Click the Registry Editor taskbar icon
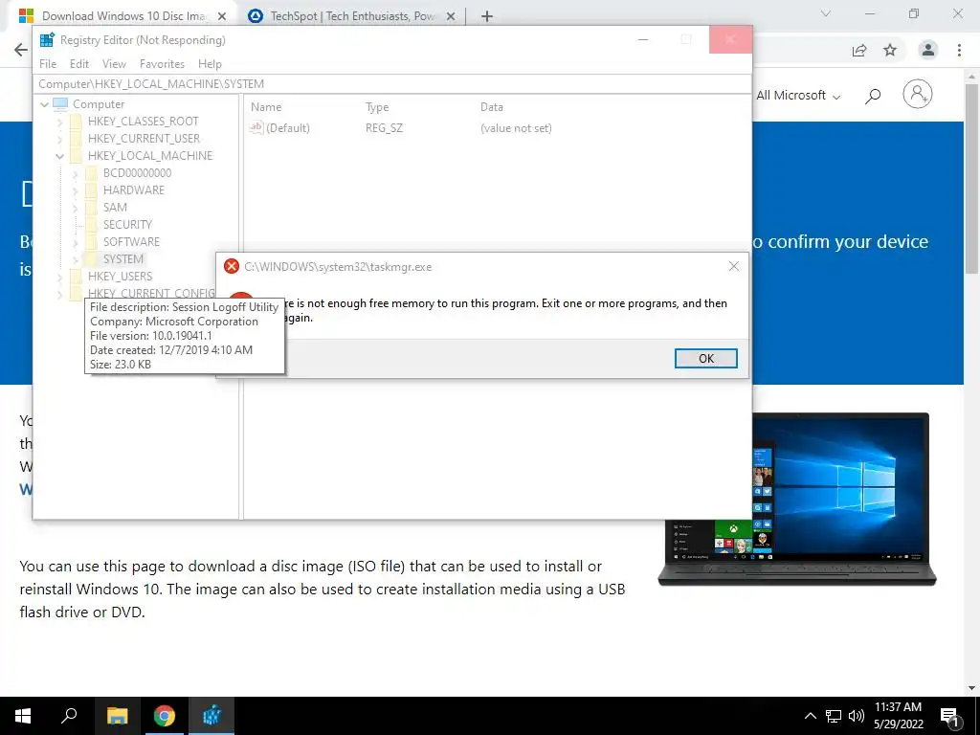This screenshot has height=735, width=980. [x=212, y=716]
